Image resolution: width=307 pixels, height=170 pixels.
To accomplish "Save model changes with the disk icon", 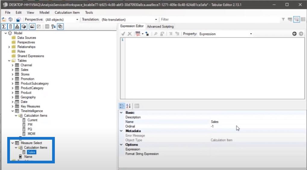I will (18, 20).
